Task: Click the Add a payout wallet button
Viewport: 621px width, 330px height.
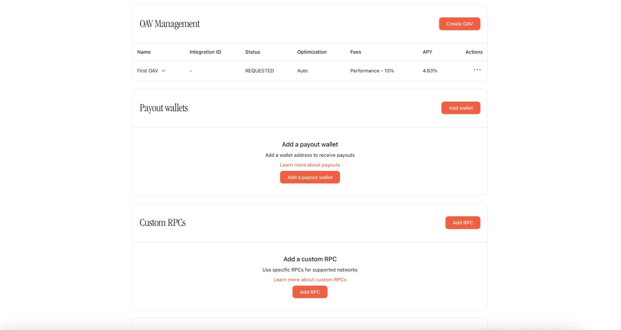Action: 310,177
